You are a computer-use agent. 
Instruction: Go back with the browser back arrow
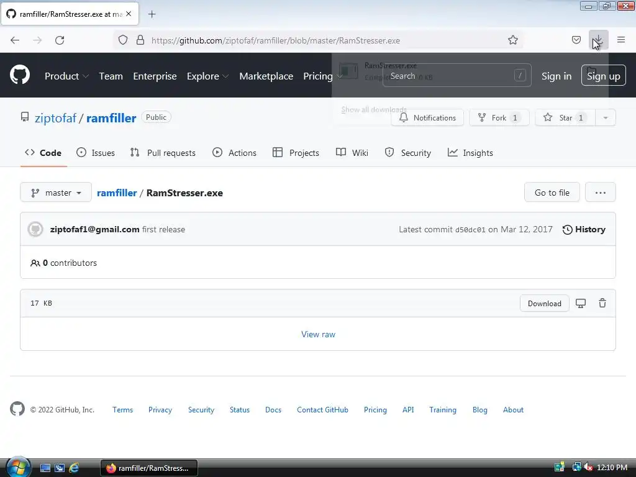click(x=15, y=40)
